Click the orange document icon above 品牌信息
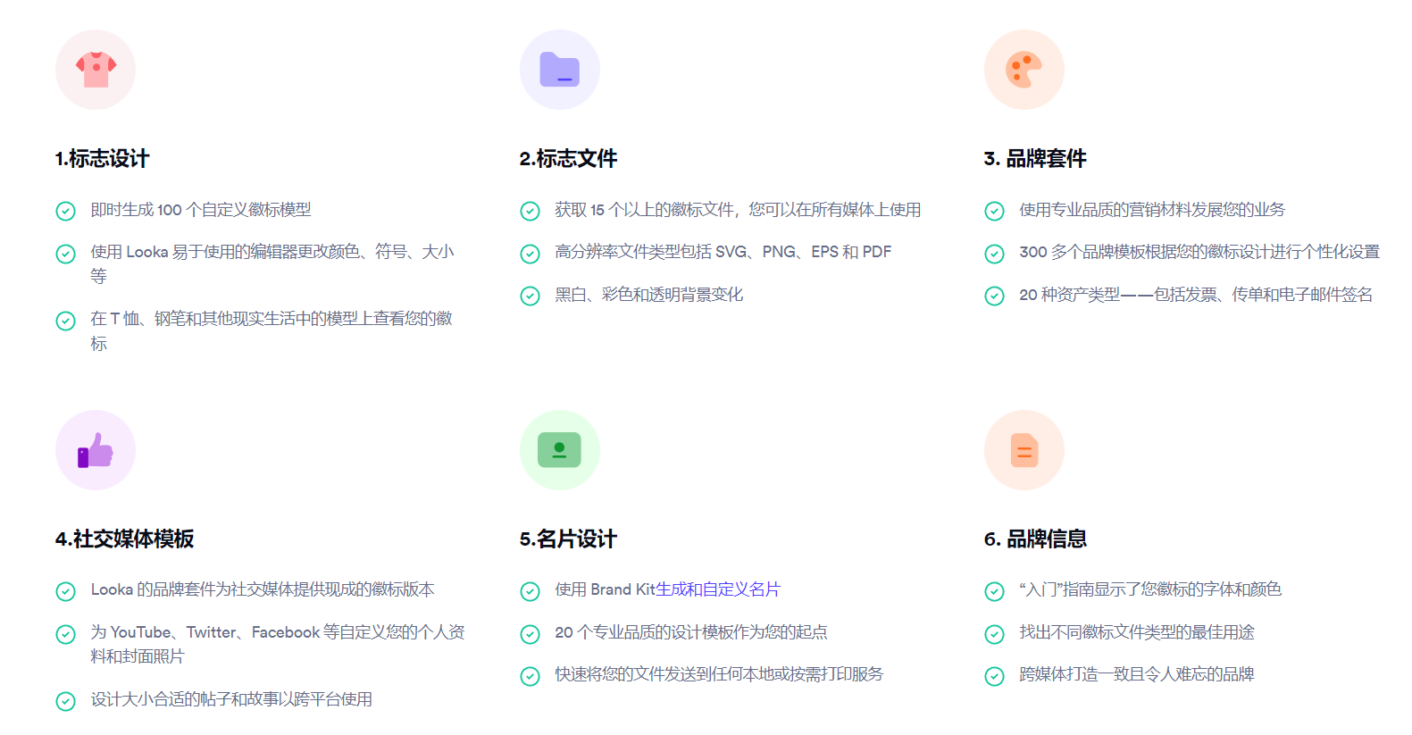This screenshot has height=735, width=1412. tap(1023, 450)
